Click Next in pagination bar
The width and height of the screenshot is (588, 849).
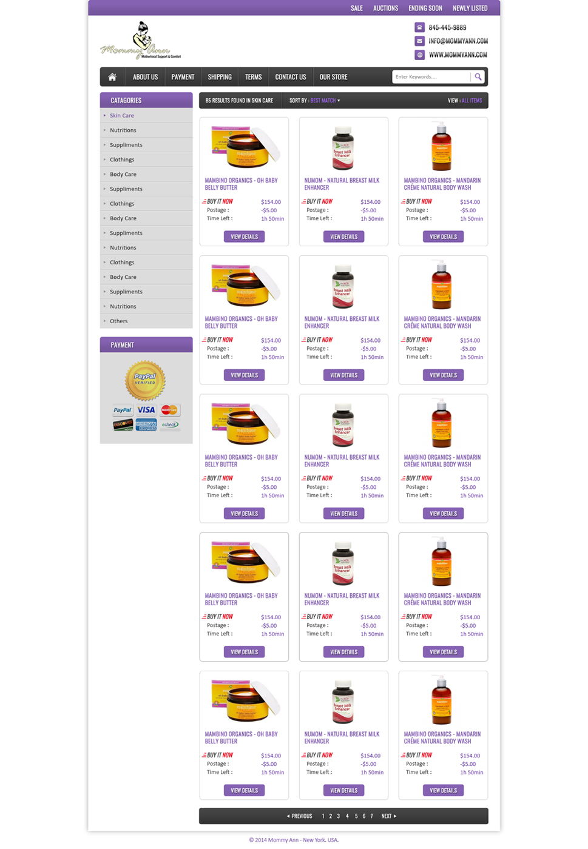coord(389,816)
